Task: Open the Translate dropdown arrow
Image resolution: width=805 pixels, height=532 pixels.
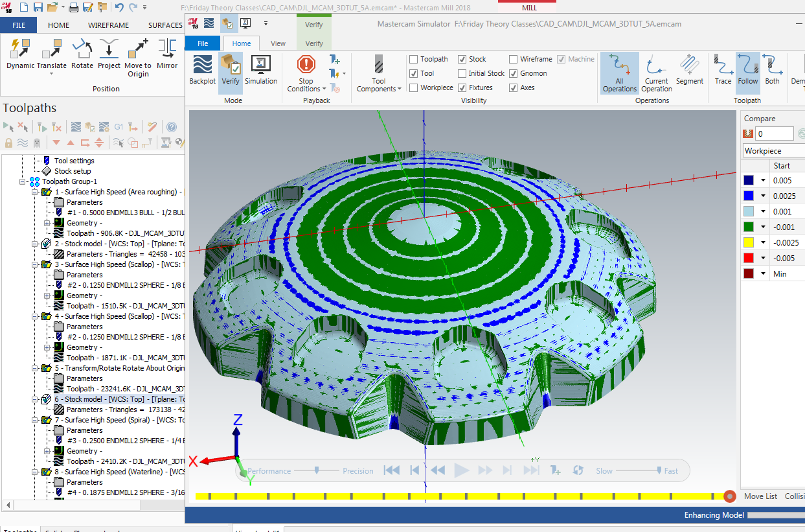Action: pos(51,74)
